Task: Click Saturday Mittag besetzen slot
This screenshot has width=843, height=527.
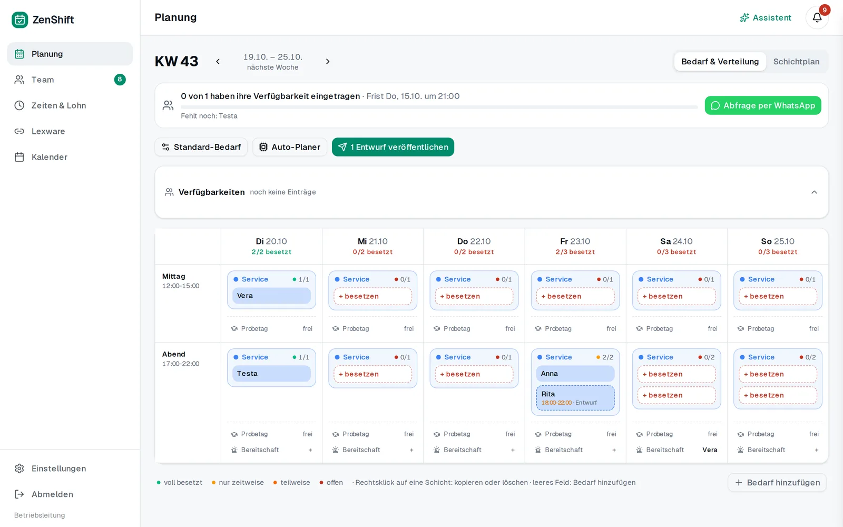Action: coord(677,296)
